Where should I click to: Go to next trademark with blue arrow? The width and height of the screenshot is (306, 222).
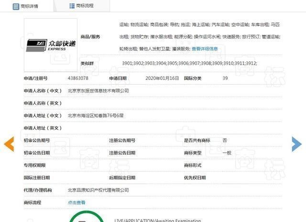point(296,144)
